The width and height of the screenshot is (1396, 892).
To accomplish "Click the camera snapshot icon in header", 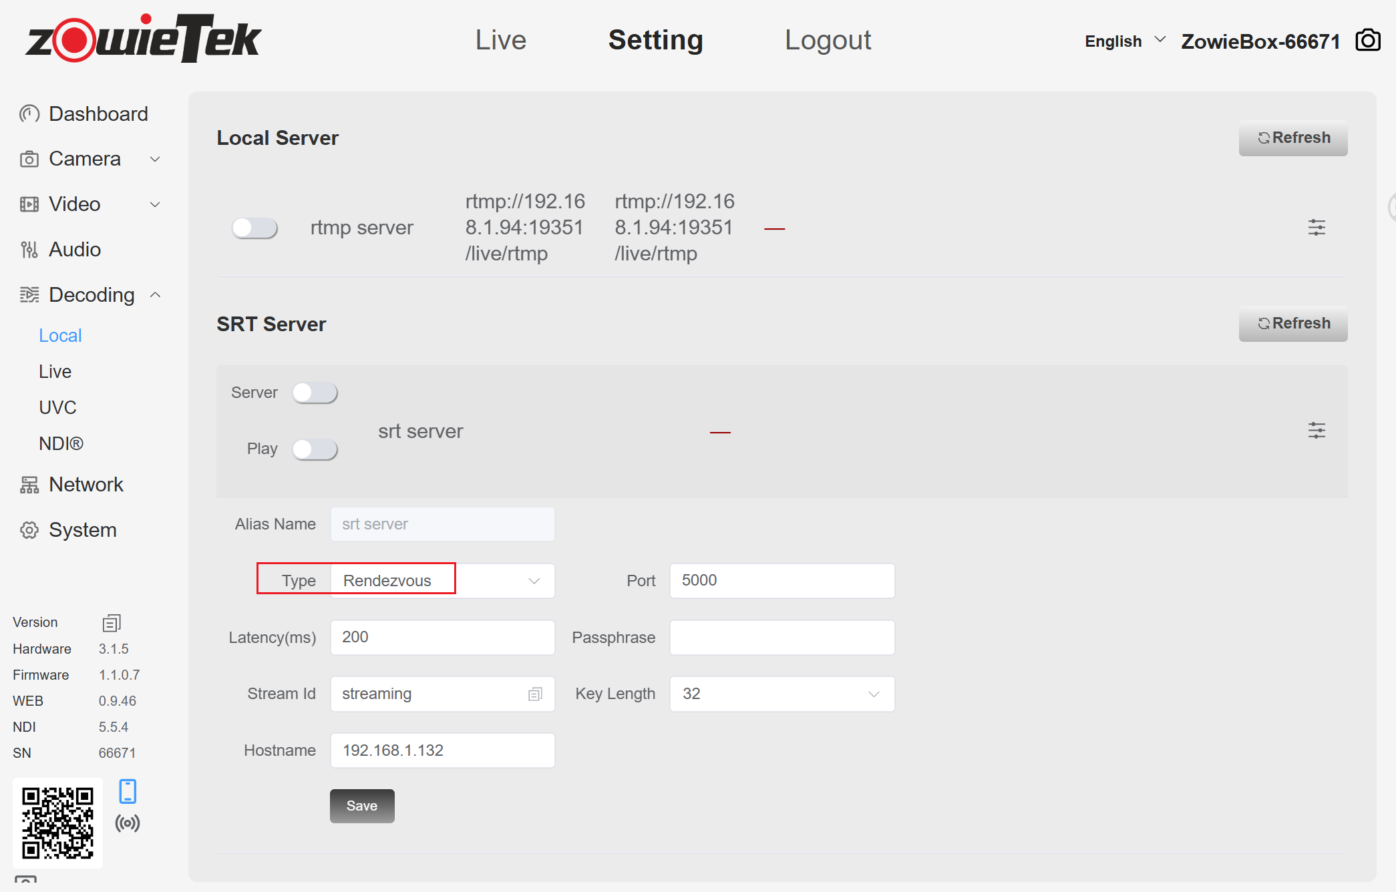I will click(1367, 41).
